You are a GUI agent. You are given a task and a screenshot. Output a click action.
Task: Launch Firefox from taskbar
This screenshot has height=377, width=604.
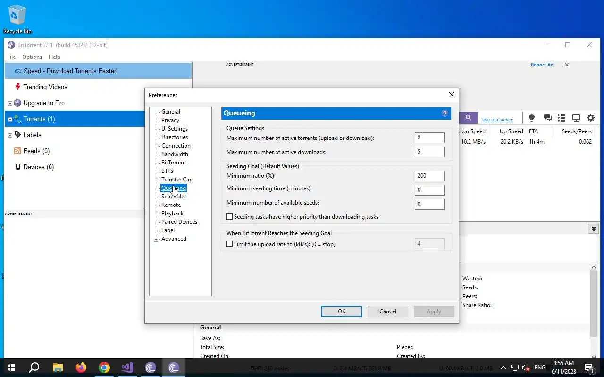coord(81,368)
